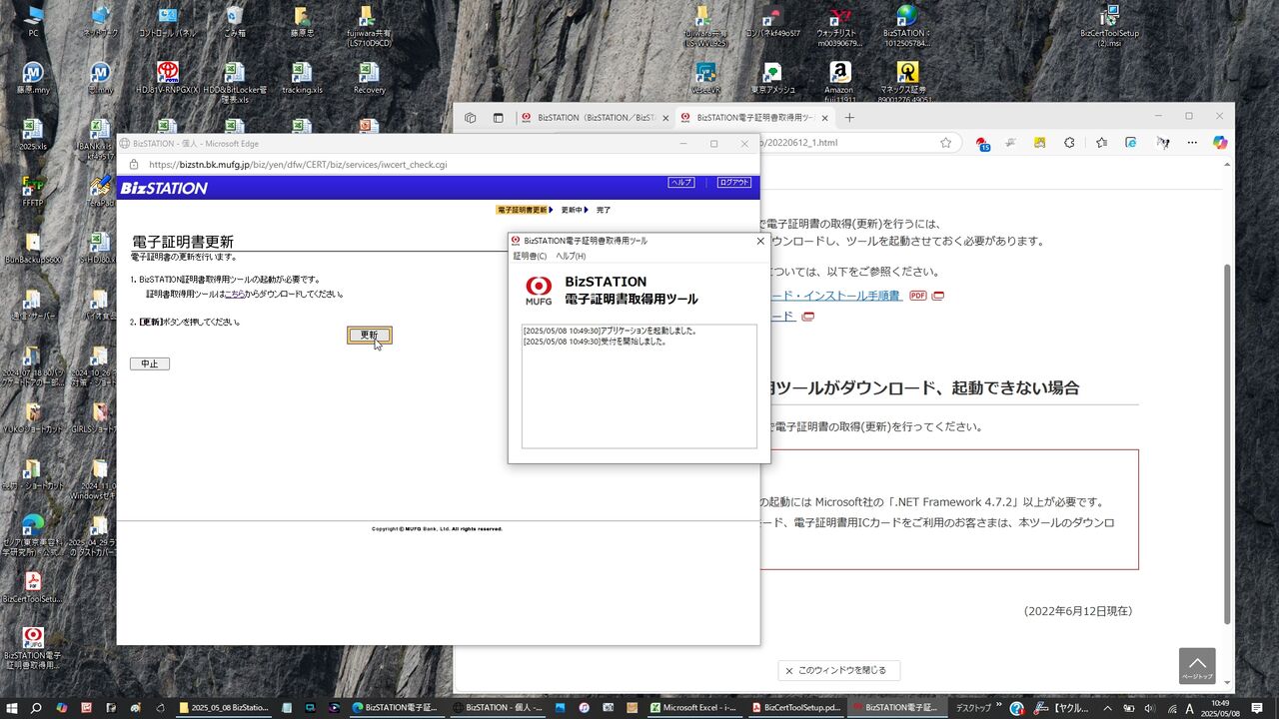Add this page to favorites star
This screenshot has height=719, width=1279.
coord(946,143)
